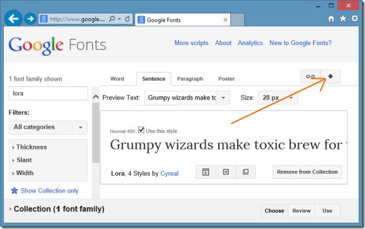Open address bar autocomplete dropdown arrow
The height and width of the screenshot is (229, 365).
coord(119,19)
